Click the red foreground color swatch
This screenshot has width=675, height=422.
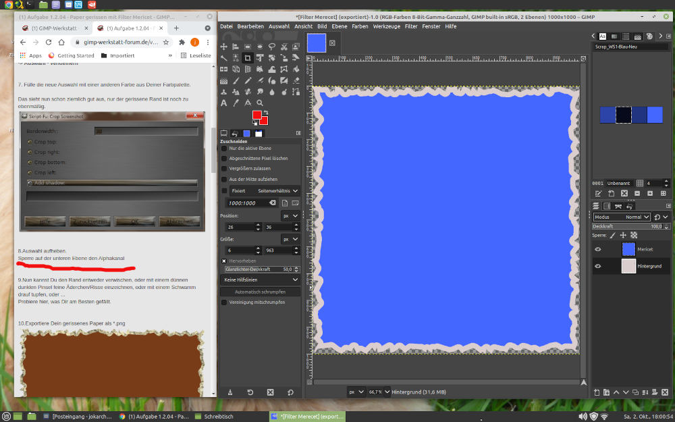tap(256, 115)
